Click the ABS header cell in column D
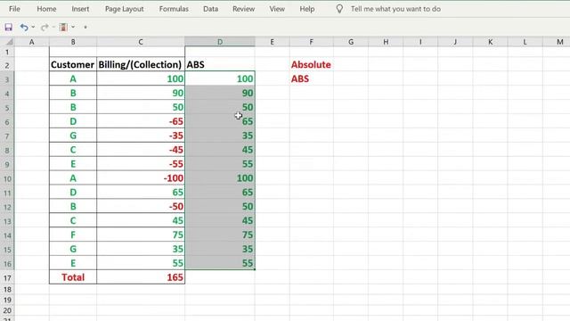 220,64
